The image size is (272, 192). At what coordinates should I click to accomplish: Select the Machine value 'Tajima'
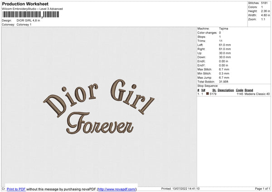click(x=223, y=29)
